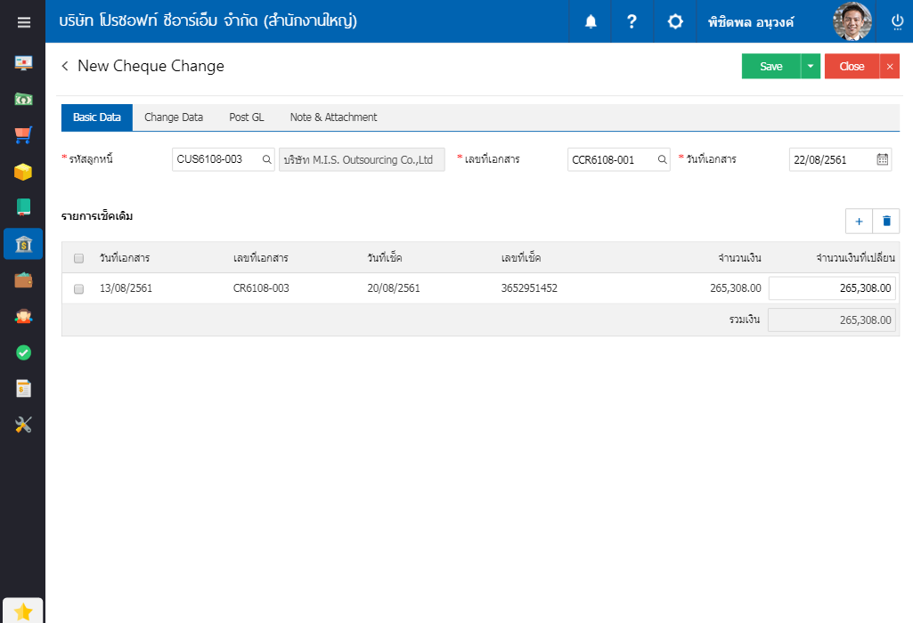913x623 pixels.
Task: Open the notifications bell
Action: (x=591, y=21)
